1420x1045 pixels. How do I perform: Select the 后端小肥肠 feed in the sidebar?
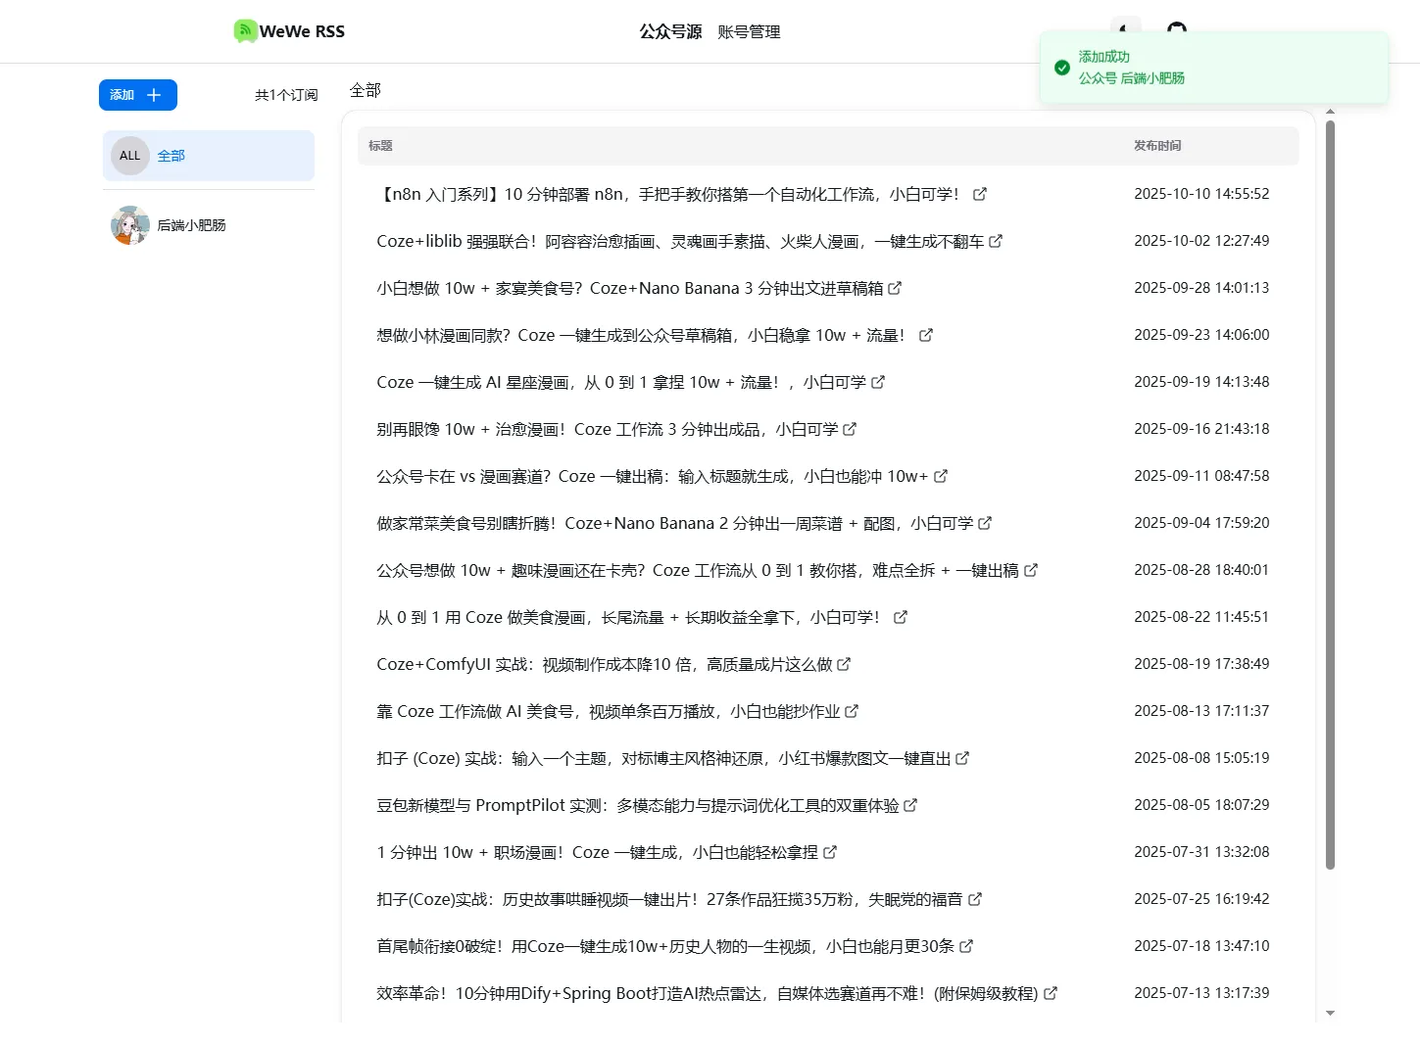pos(209,225)
